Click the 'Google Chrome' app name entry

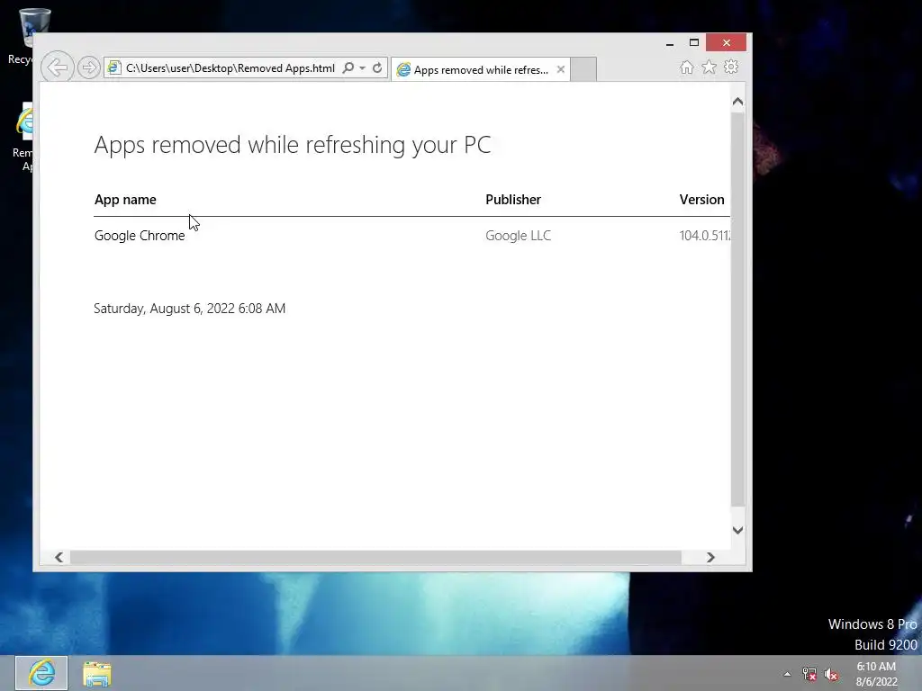tap(140, 236)
